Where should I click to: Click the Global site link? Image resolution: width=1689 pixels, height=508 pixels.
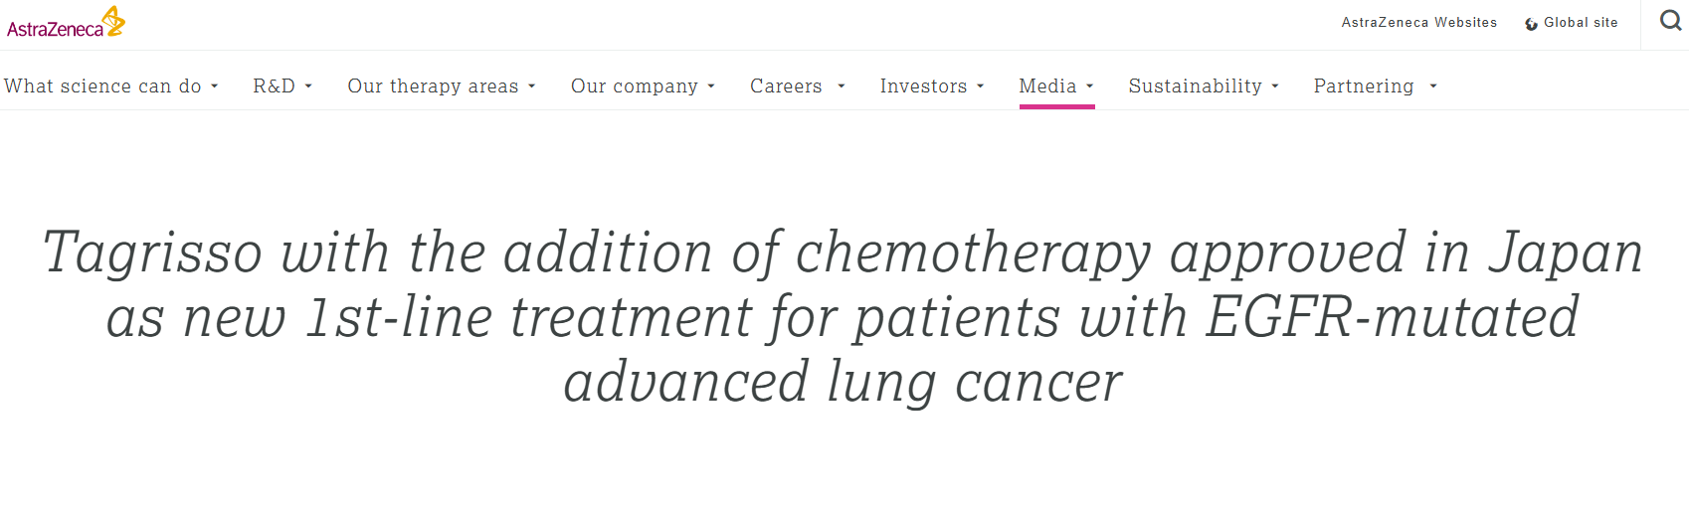[1581, 22]
